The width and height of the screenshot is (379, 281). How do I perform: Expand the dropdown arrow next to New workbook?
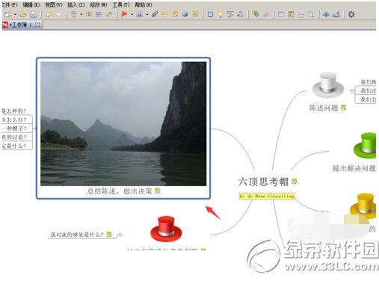[15, 15]
